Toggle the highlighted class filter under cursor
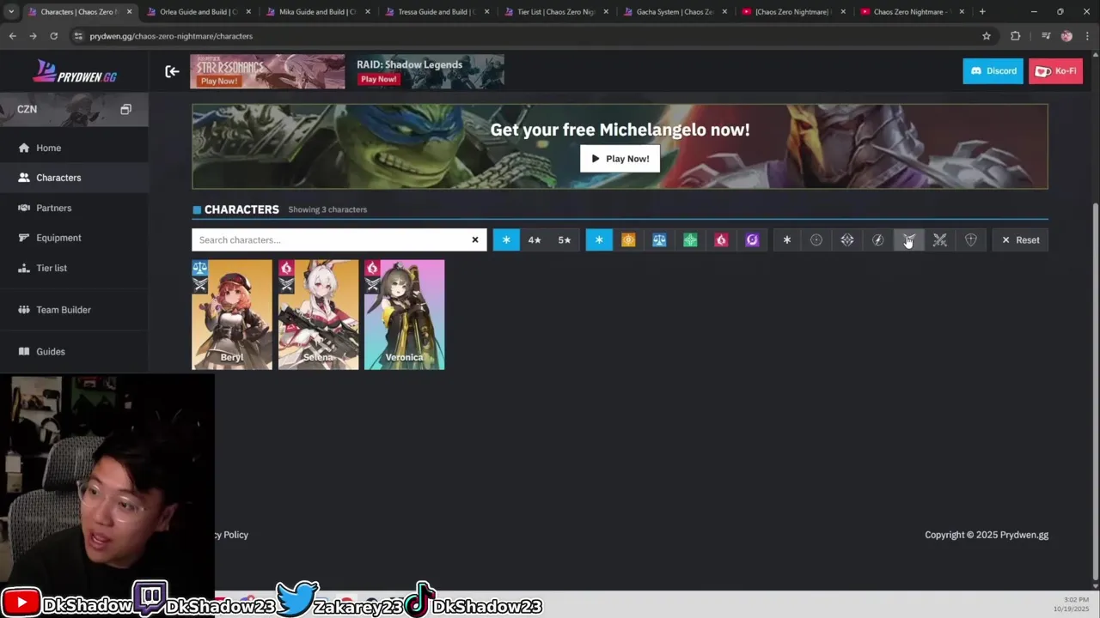 click(x=908, y=240)
